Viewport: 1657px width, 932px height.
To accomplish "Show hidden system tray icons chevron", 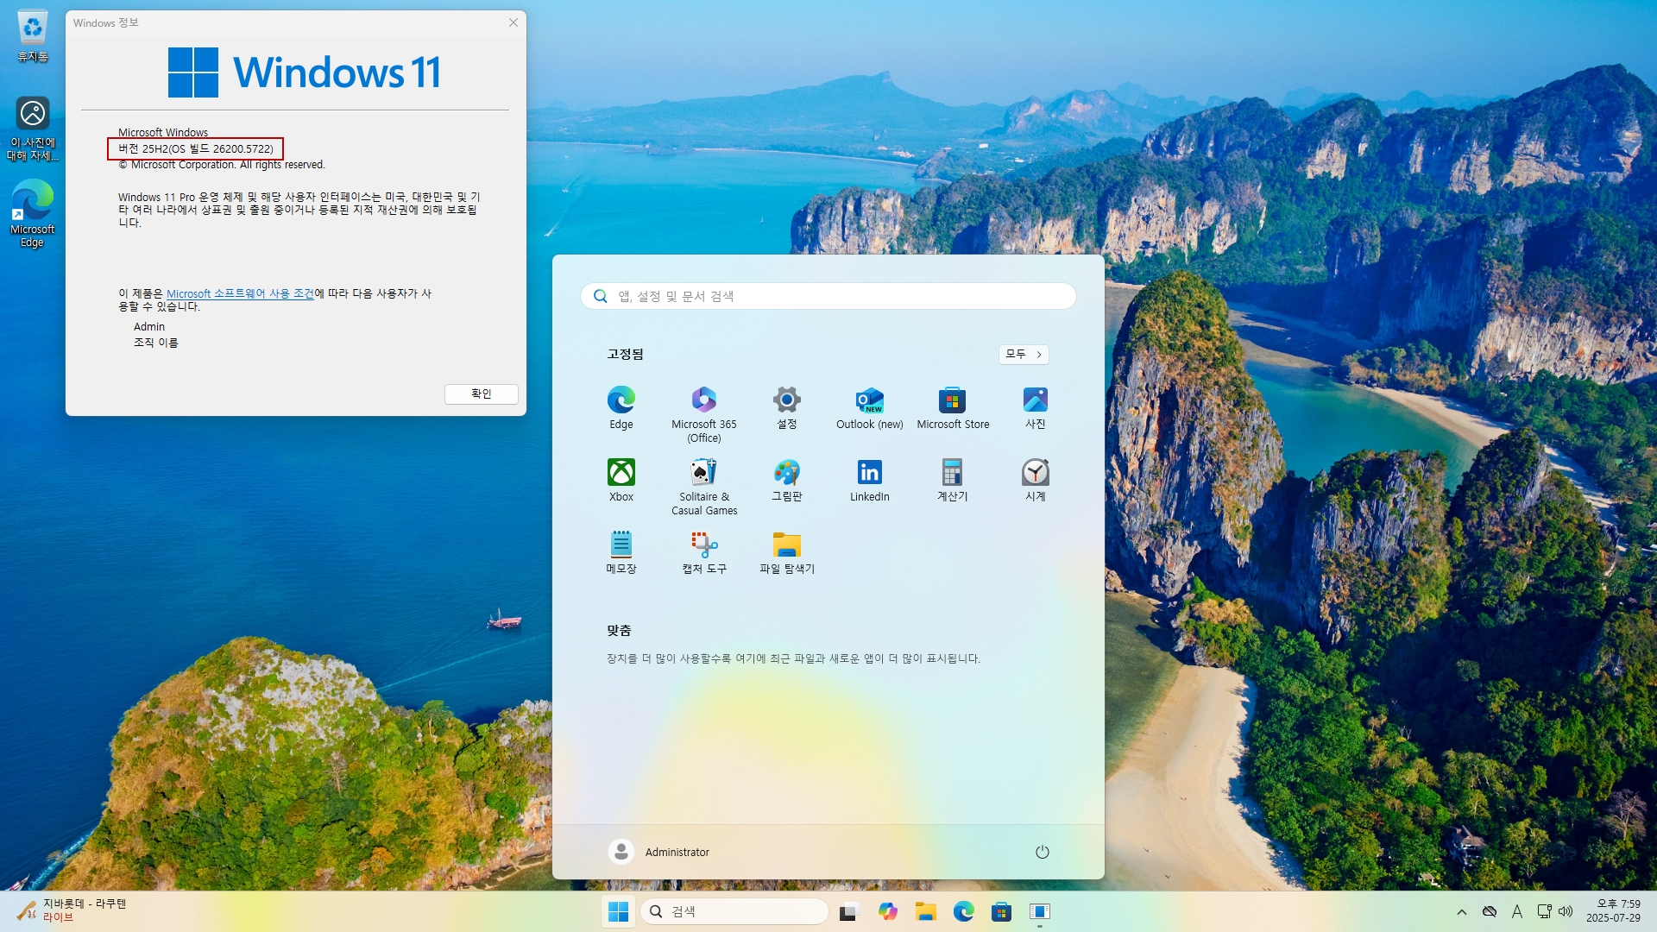I will [1461, 912].
